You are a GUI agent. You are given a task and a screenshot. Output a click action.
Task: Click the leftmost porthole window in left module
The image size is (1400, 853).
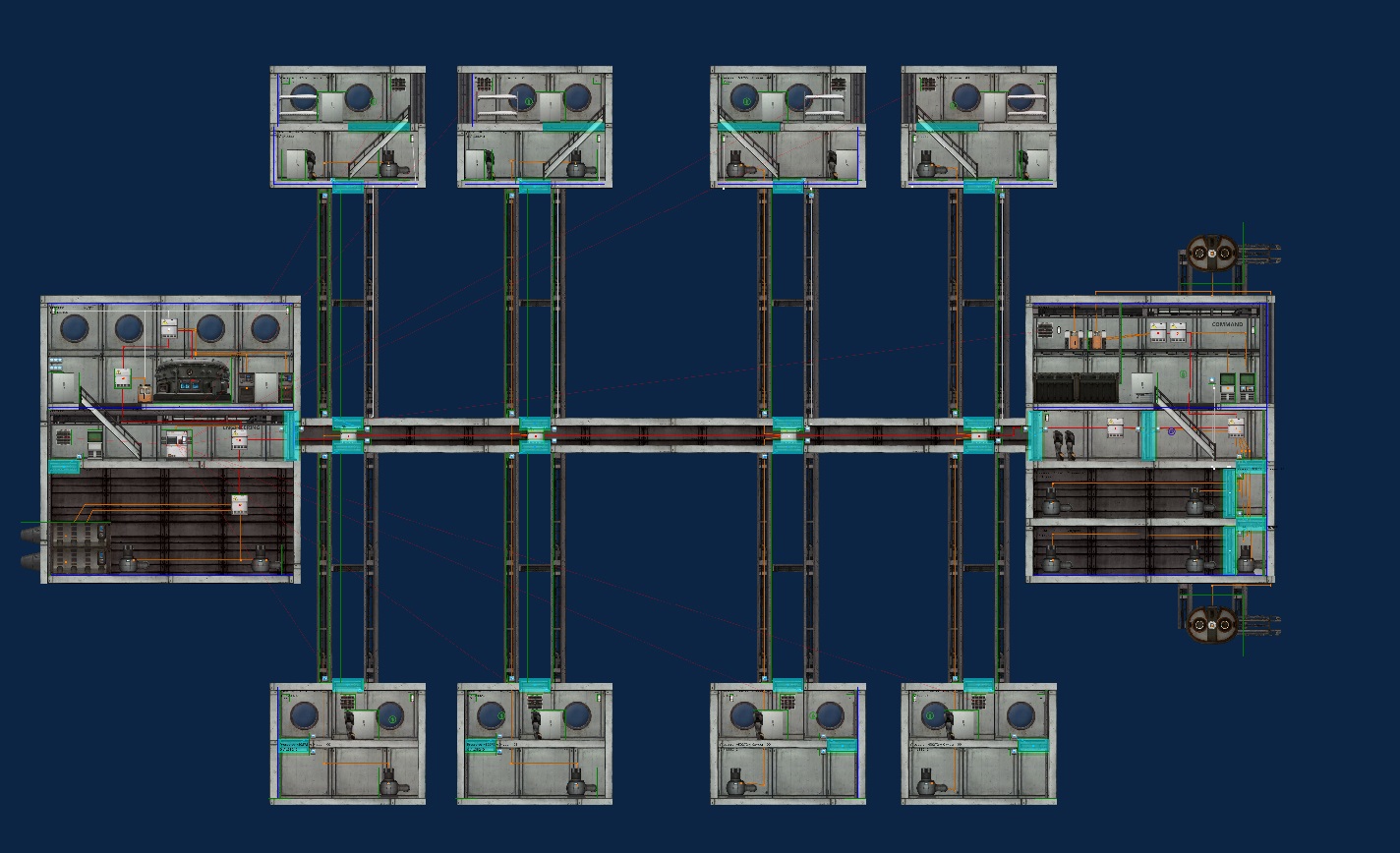click(x=75, y=327)
